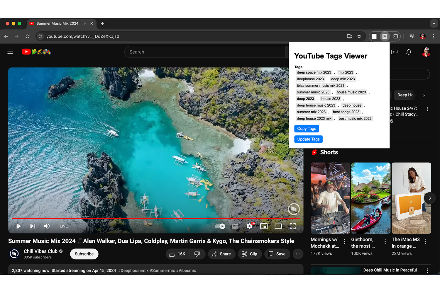
Task: Open more actions beside Save
Action: click(x=298, y=254)
